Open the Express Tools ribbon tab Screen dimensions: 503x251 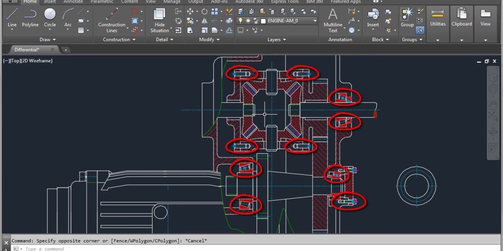(x=285, y=2)
